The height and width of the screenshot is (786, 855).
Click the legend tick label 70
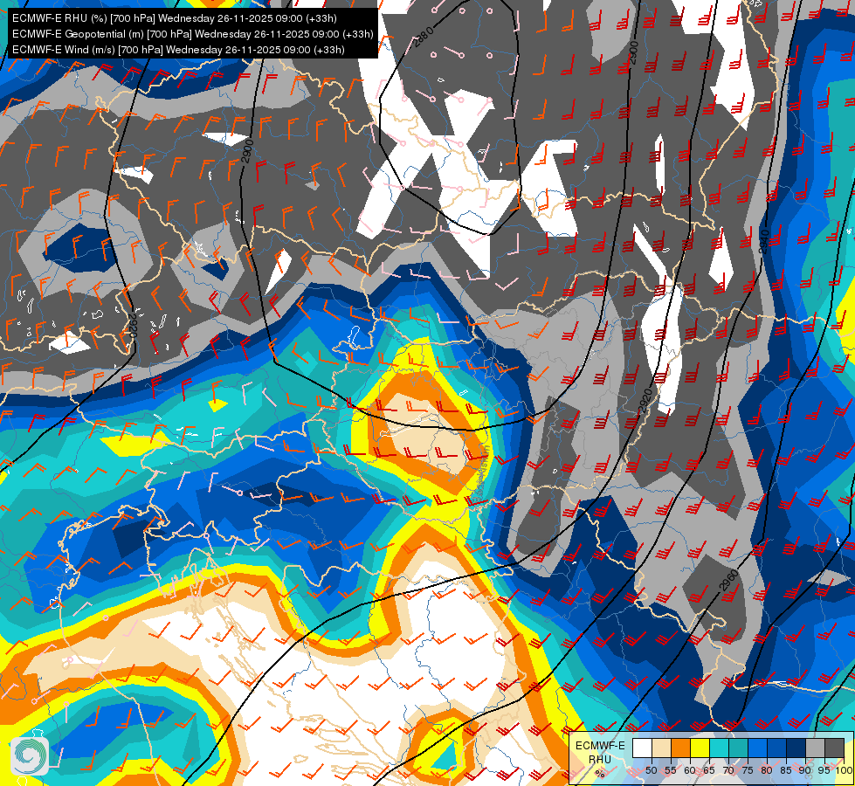pos(728,770)
